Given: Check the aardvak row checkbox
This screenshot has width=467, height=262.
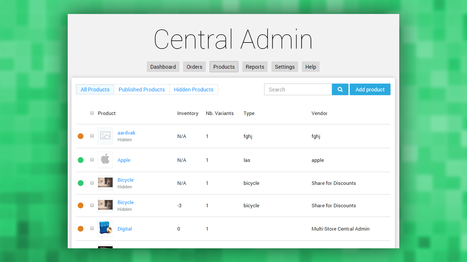Looking at the screenshot, I should (92, 136).
